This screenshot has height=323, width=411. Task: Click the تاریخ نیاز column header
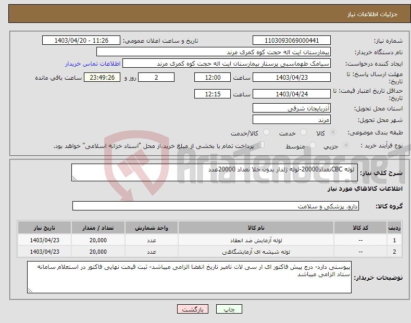[x=44, y=228]
